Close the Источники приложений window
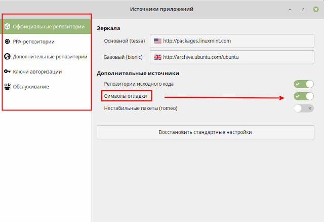324x222 pixels. click(316, 9)
